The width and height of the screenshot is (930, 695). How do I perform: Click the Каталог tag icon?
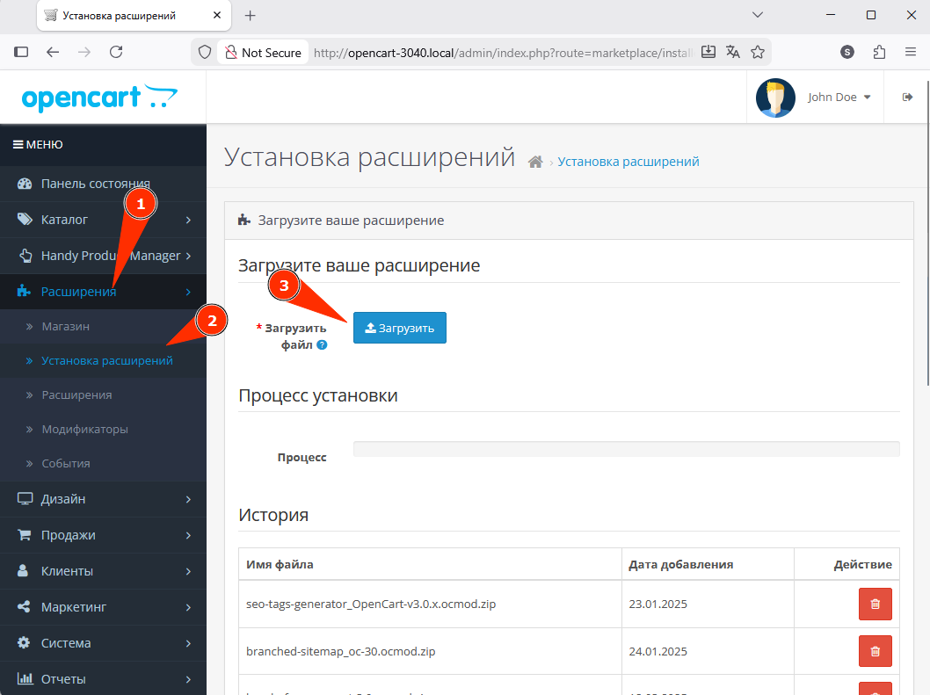click(25, 220)
